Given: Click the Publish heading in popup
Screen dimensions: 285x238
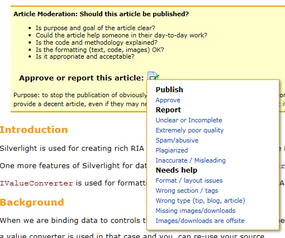Looking at the screenshot, I should [x=169, y=89].
